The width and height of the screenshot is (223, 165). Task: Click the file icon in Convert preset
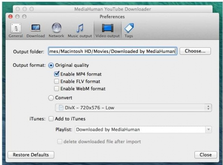(x=61, y=108)
